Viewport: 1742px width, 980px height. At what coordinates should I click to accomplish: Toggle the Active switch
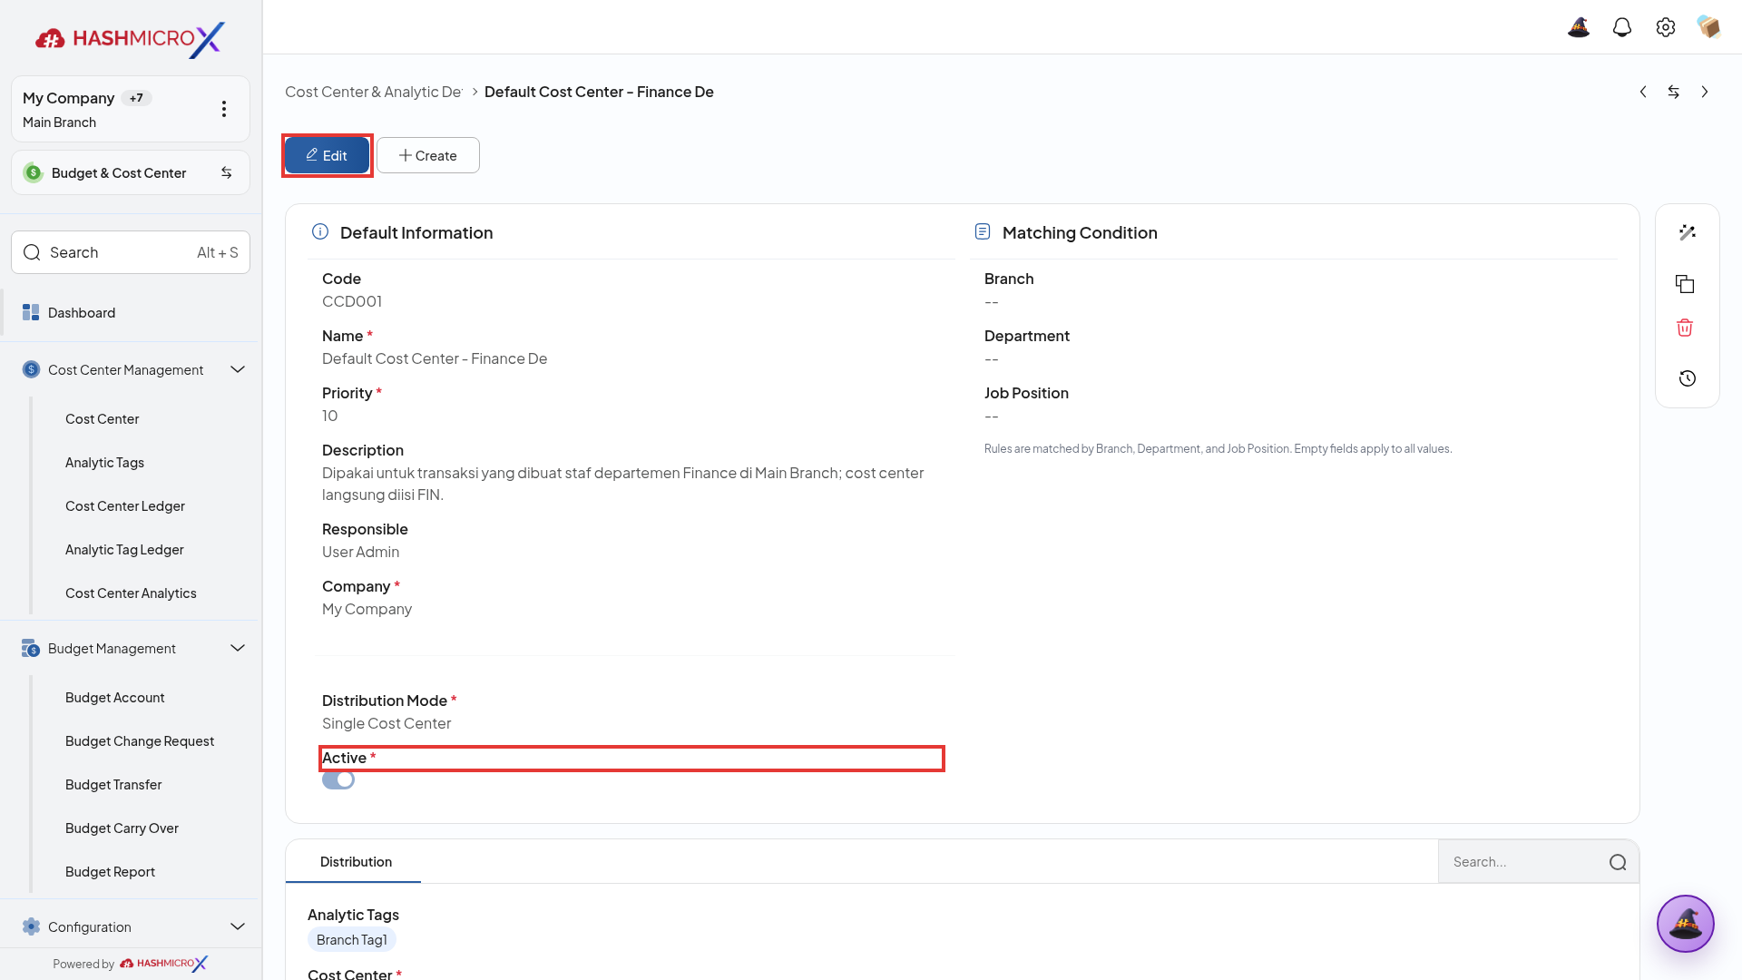[338, 779]
